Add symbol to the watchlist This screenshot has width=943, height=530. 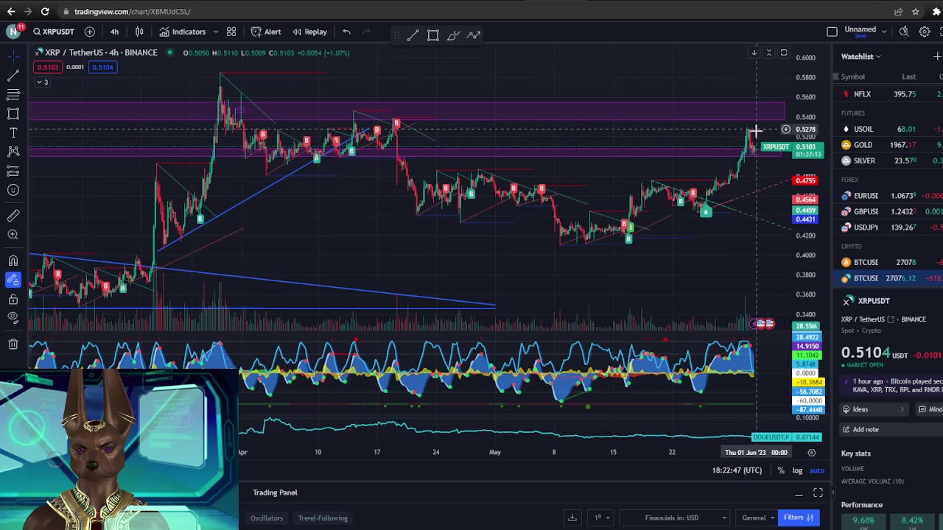pos(937,56)
